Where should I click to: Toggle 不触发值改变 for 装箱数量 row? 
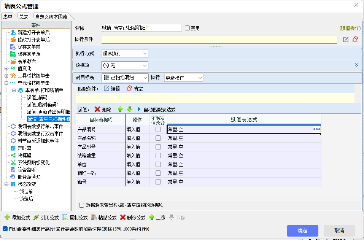pyautogui.click(x=158, y=156)
